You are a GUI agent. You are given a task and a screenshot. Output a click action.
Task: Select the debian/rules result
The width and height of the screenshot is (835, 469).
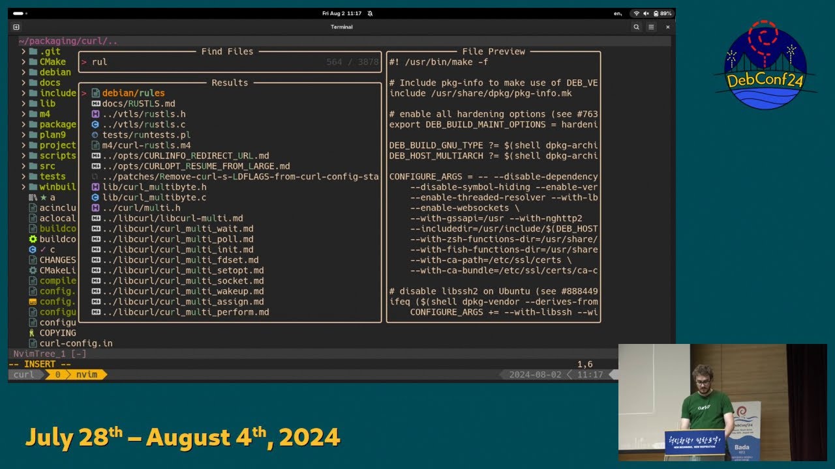pyautogui.click(x=133, y=93)
